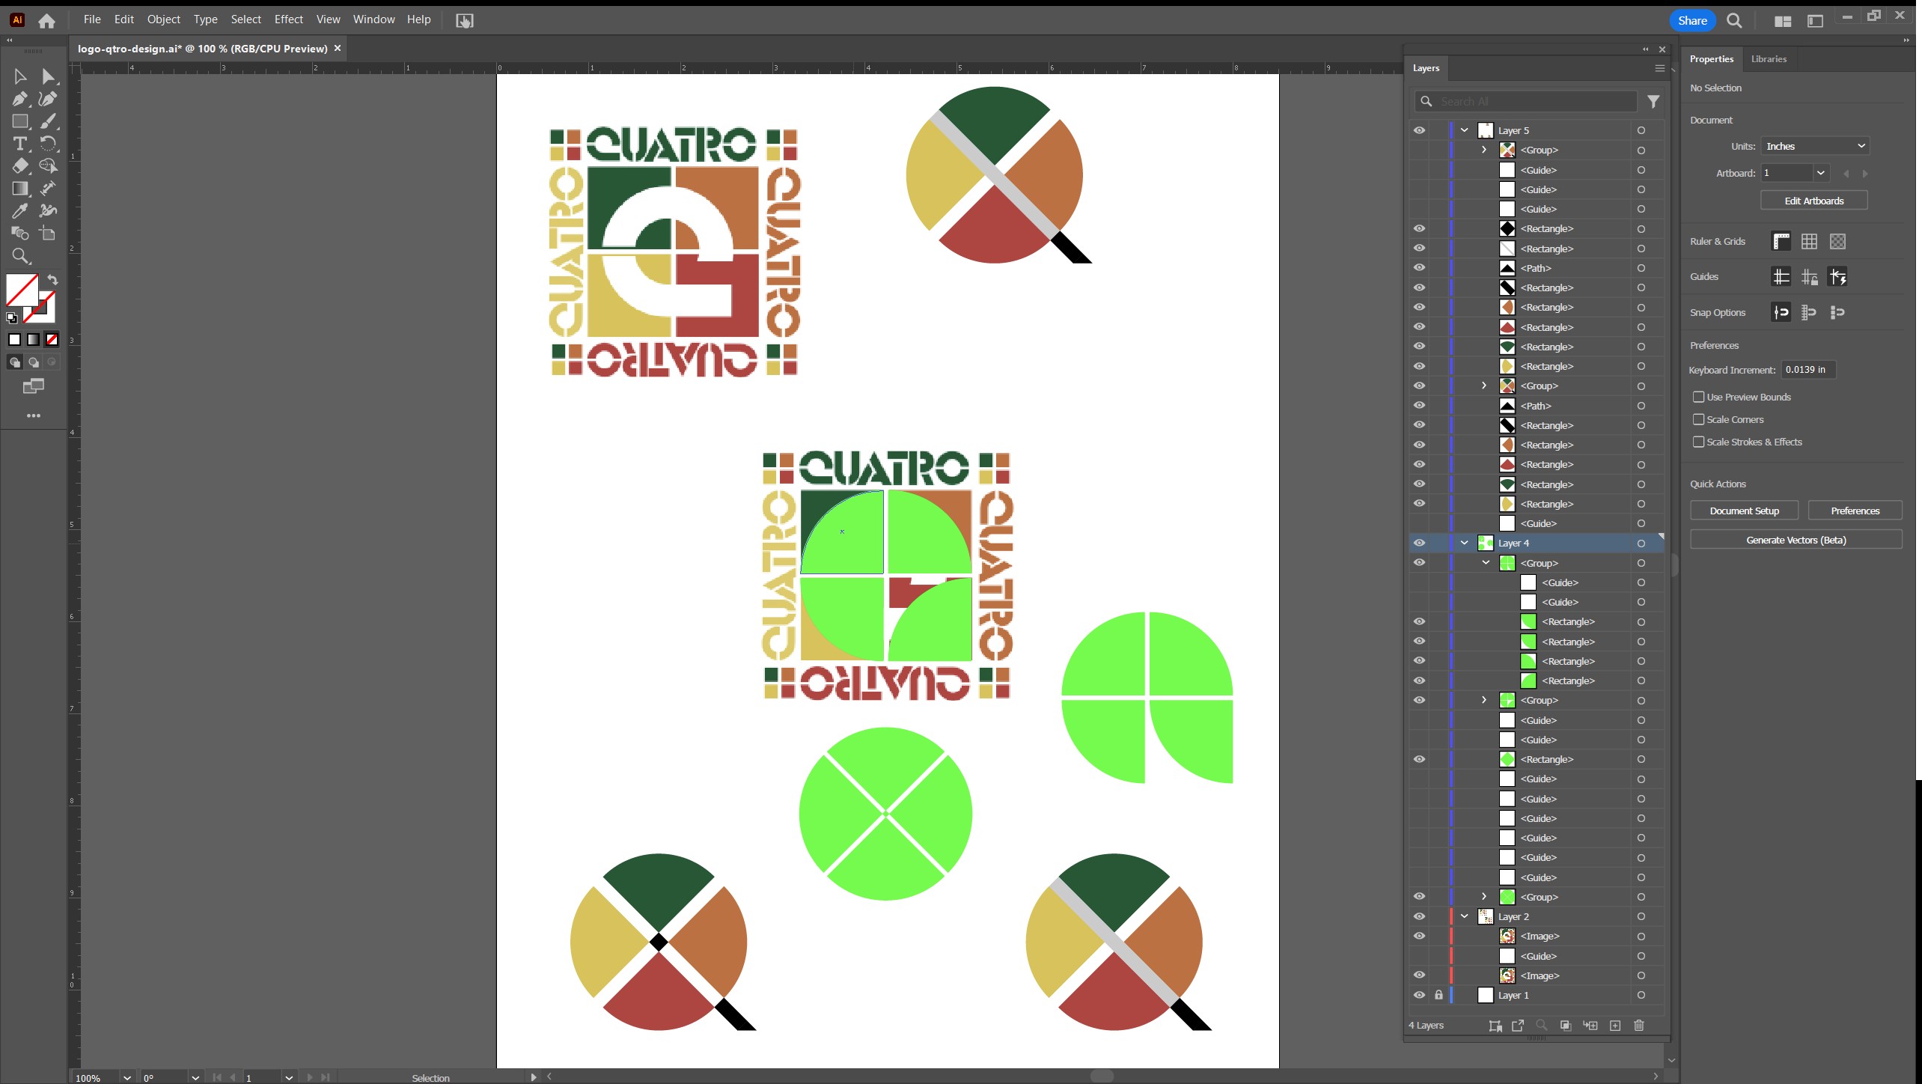Screen dimensions: 1922x1084
Task: Open the Units dropdown
Action: coord(1815,146)
